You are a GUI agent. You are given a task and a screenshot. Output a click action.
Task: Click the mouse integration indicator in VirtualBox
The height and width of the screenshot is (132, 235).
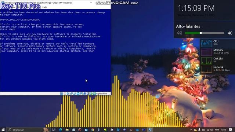[91, 93]
